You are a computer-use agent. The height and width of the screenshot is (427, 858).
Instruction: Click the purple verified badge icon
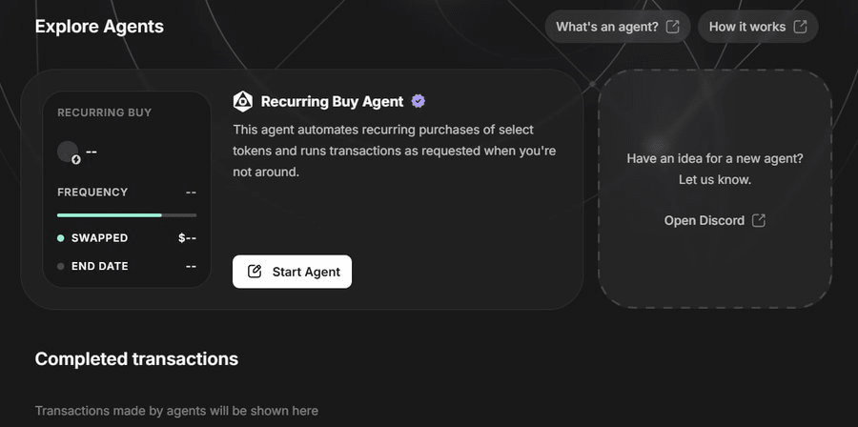pos(418,101)
